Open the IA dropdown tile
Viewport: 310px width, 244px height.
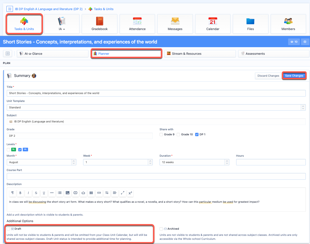coord(62,24)
